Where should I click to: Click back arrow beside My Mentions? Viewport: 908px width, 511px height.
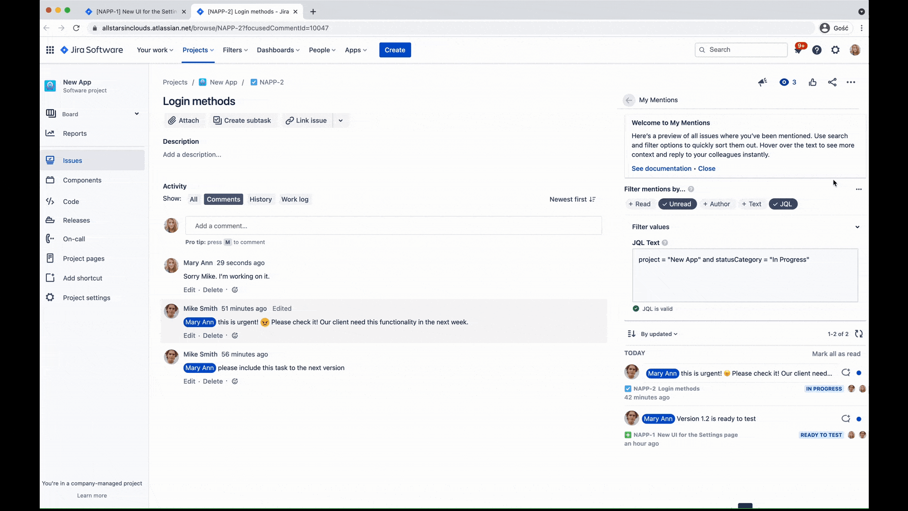(629, 100)
